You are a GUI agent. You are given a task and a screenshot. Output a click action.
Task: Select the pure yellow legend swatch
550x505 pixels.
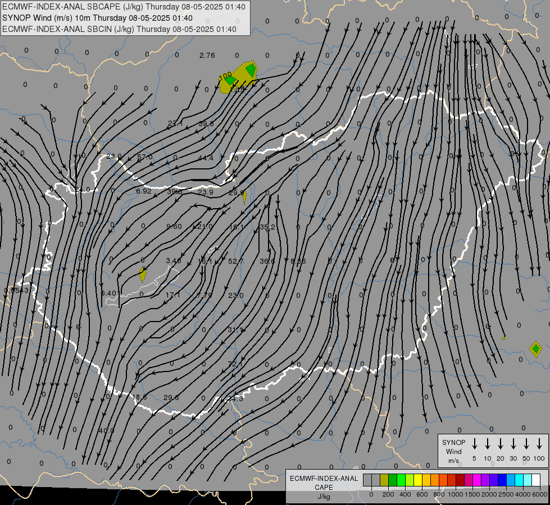pos(418,480)
